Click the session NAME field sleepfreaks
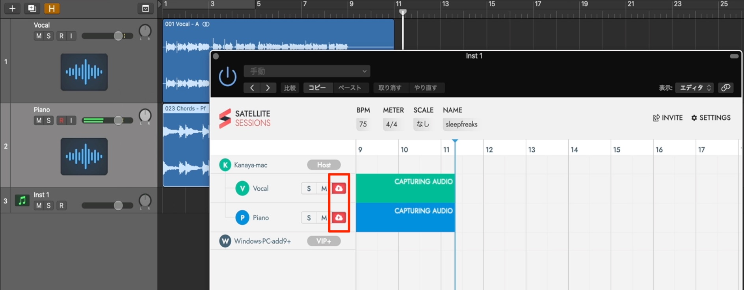The image size is (744, 290). (x=461, y=125)
